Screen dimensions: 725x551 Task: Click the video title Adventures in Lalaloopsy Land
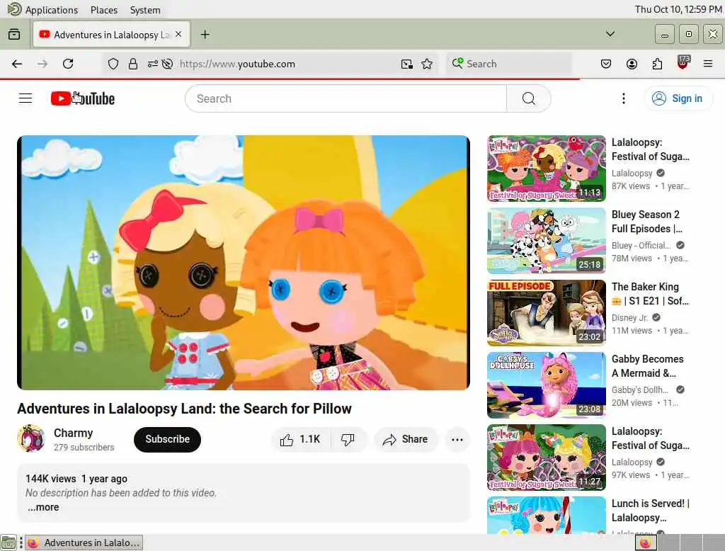(x=185, y=409)
